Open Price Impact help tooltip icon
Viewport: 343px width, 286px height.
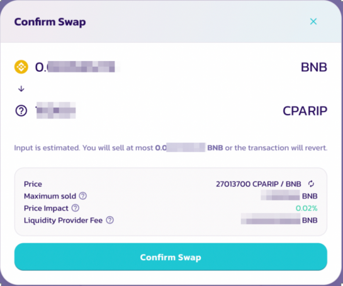point(76,208)
